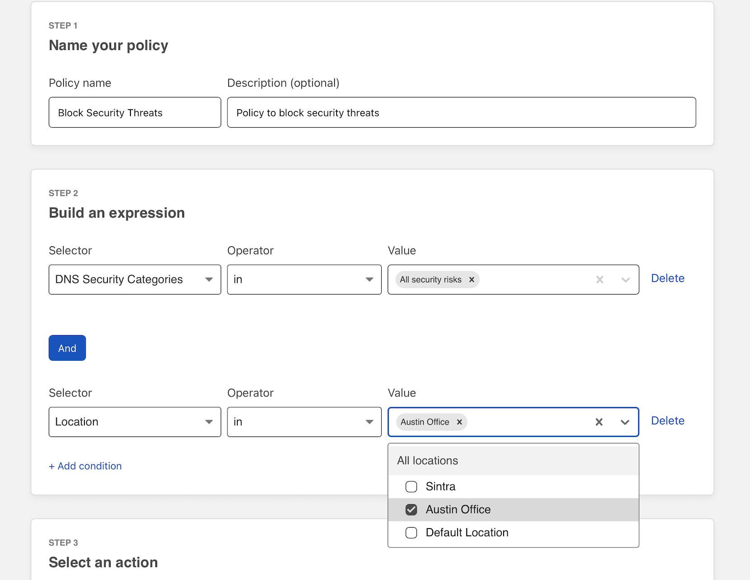Check the Sintra location checkbox
Viewport: 750px width, 580px height.
tap(411, 487)
